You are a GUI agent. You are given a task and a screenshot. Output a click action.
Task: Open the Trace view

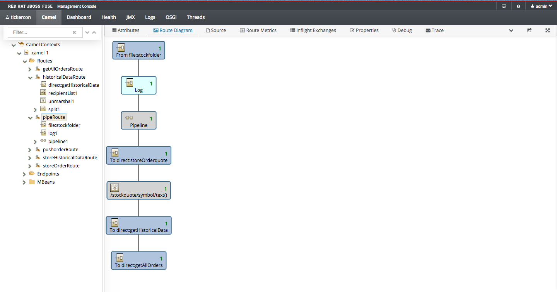[434, 30]
